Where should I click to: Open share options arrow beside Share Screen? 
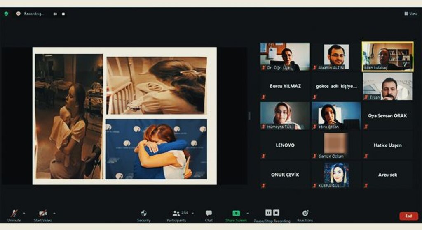(248, 213)
